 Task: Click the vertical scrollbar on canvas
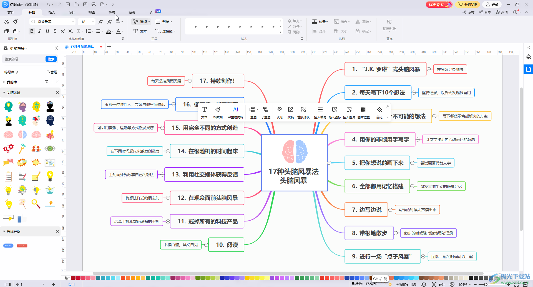click(521, 159)
